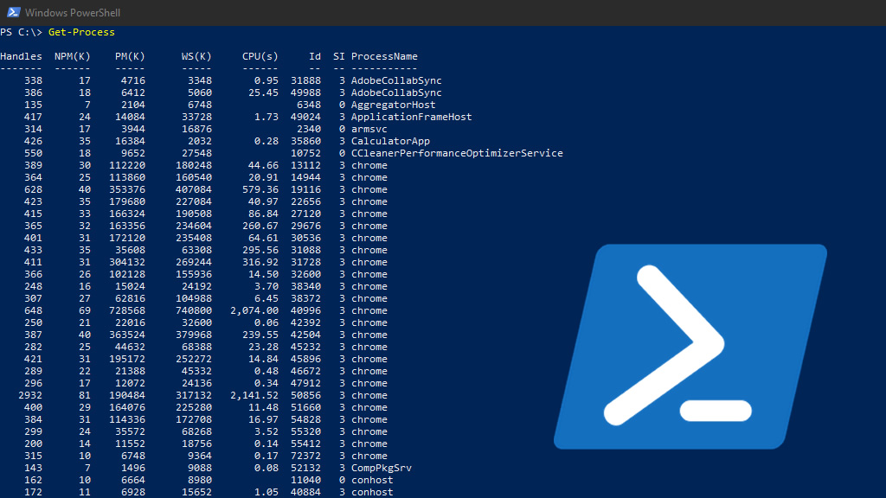The image size is (886, 498).
Task: Click the armsvc process name
Action: 369,130
